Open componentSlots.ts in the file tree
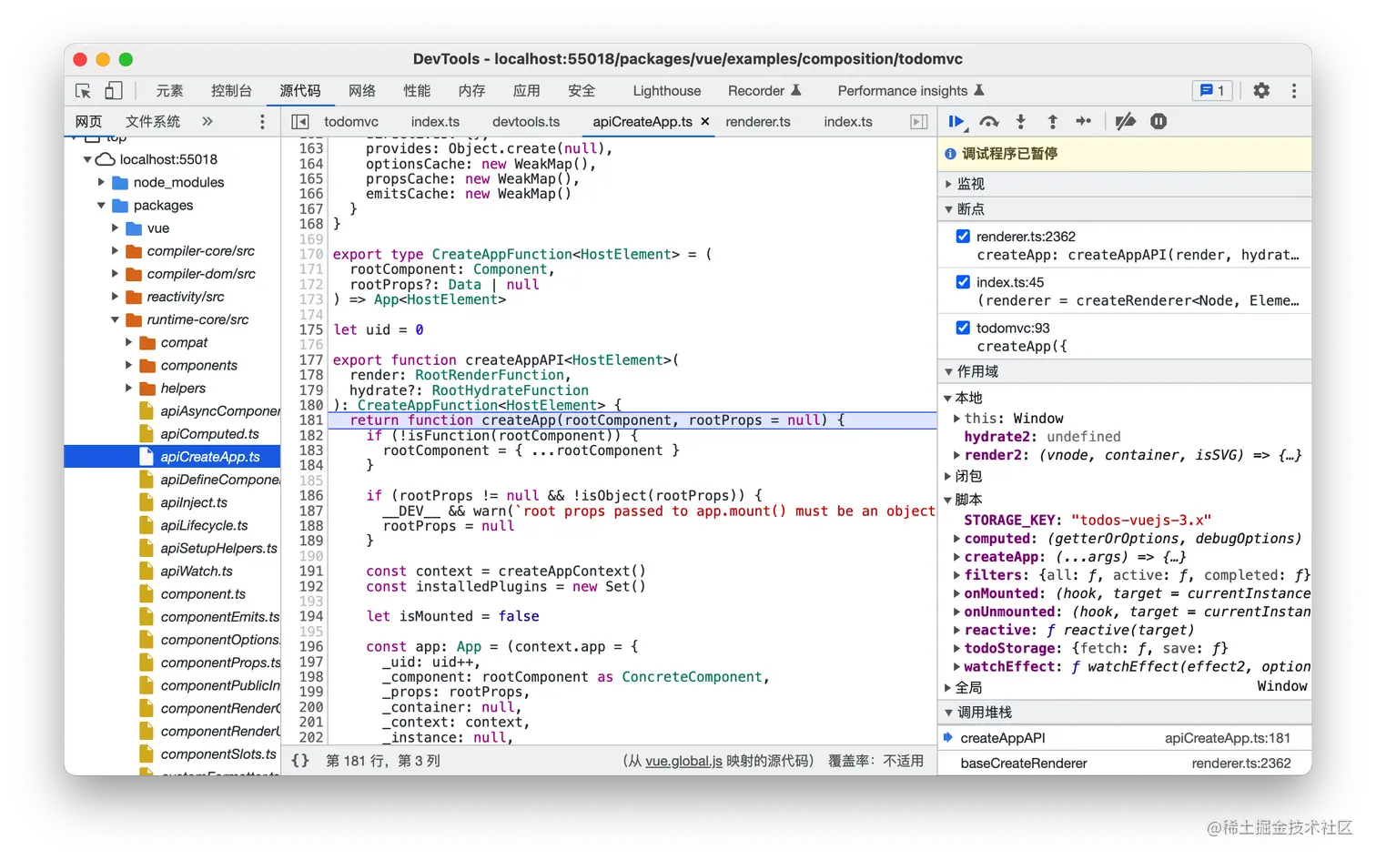 (218, 754)
